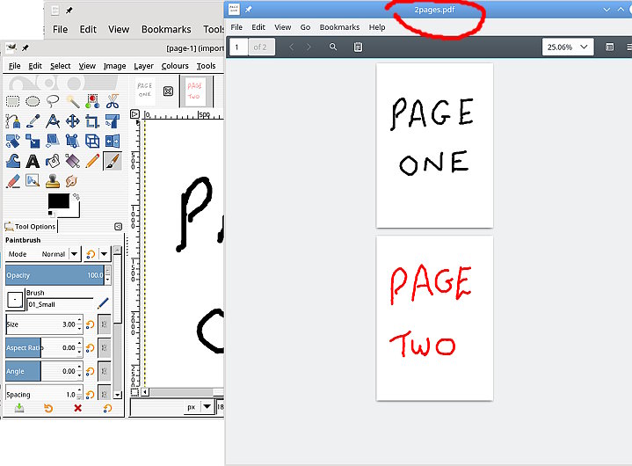The height and width of the screenshot is (466, 632).
Task: Close the PAGE ONE image tab
Action: pos(168,91)
